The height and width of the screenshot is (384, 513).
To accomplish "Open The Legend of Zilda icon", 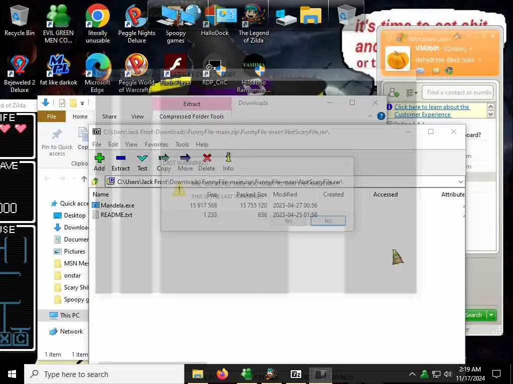I will [x=253, y=23].
